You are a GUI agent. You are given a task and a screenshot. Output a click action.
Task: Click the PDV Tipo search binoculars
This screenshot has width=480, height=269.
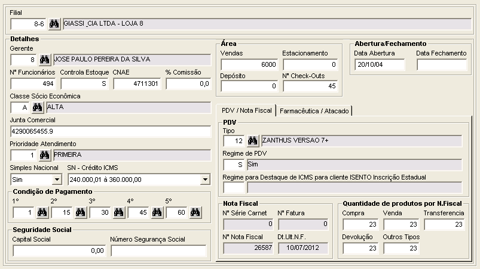point(252,141)
